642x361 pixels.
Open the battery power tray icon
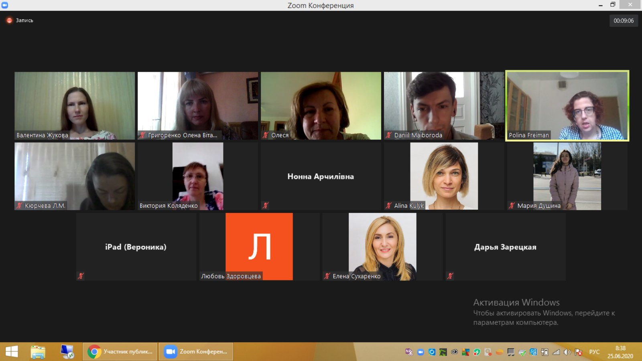point(544,352)
